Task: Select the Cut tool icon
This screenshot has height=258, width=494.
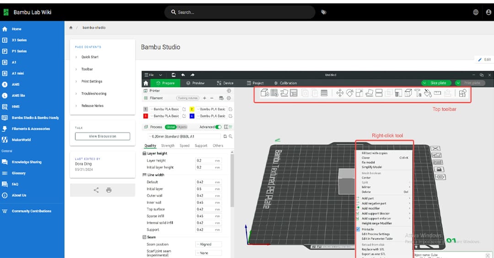Action: click(x=379, y=93)
